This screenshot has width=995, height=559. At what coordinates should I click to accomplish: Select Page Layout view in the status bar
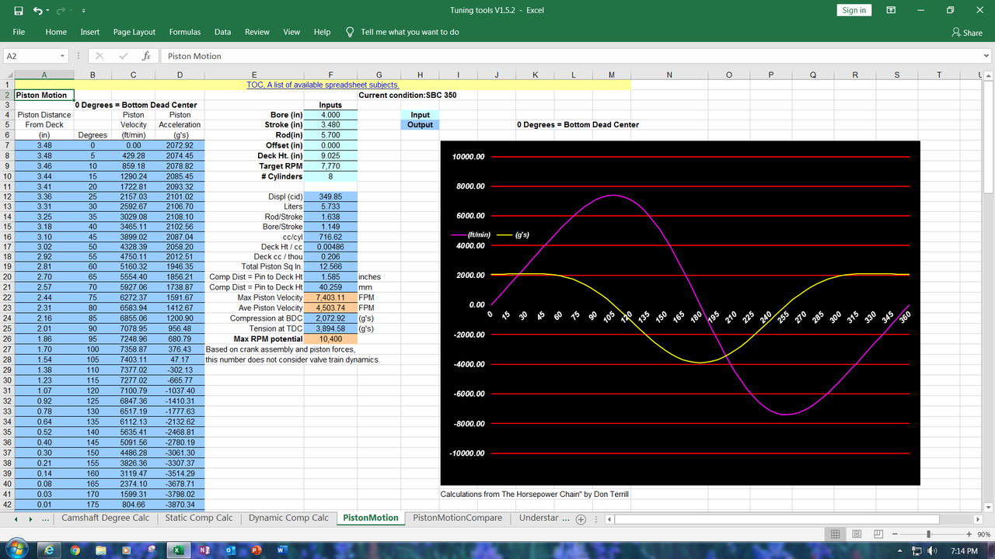coord(857,533)
